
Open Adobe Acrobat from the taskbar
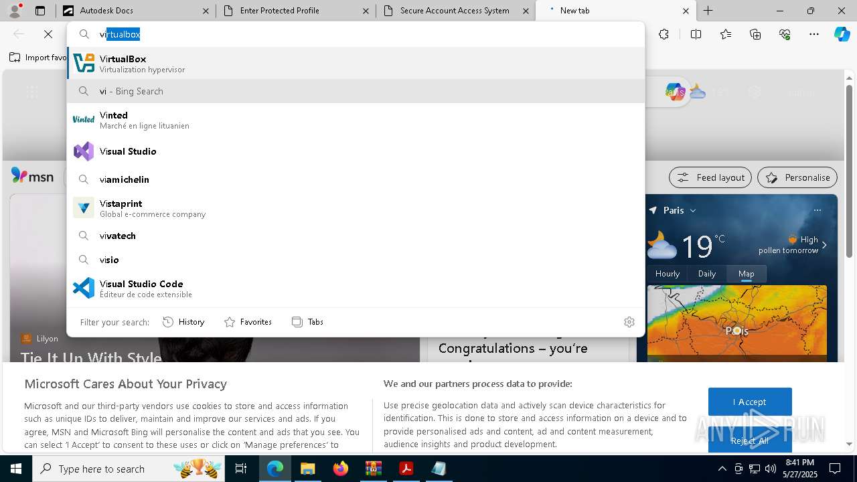tap(406, 469)
